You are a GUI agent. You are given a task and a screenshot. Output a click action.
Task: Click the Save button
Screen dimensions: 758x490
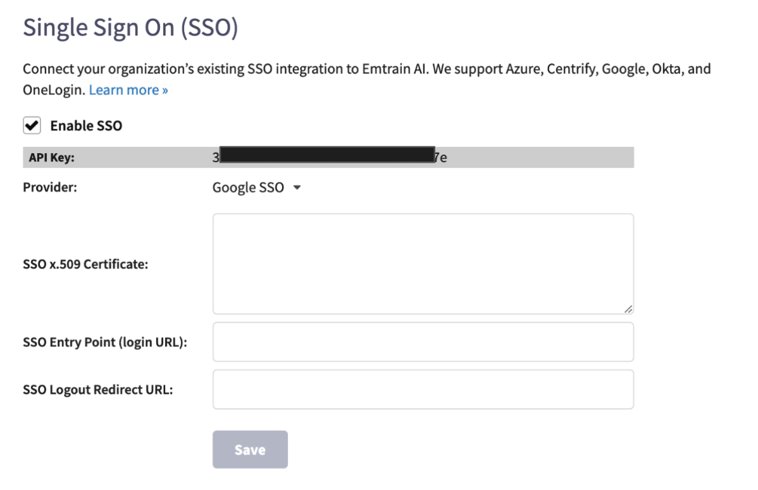tap(250, 449)
